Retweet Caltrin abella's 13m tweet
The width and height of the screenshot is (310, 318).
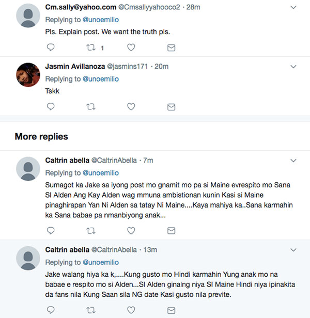91,310
